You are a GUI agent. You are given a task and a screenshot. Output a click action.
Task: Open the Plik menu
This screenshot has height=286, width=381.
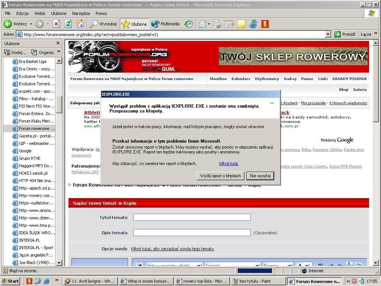pyautogui.click(x=7, y=13)
